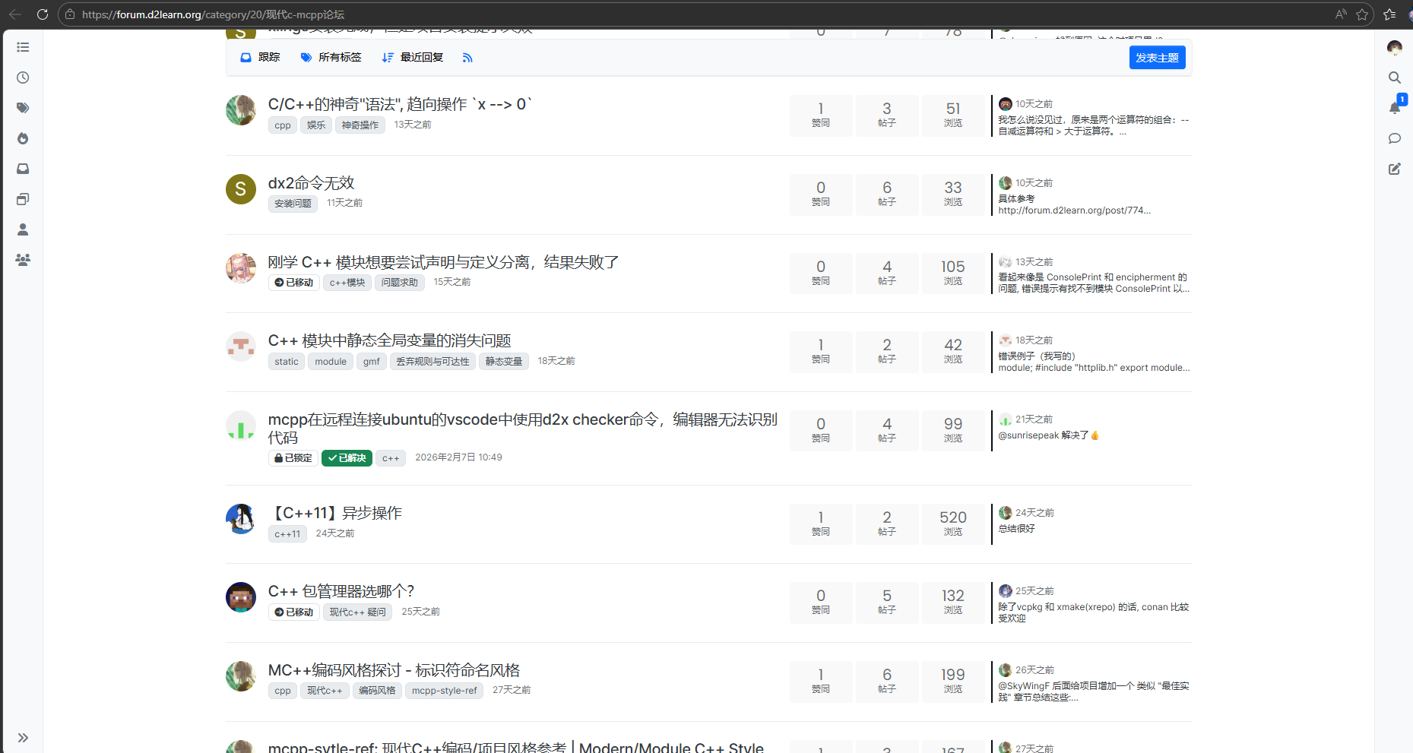The width and height of the screenshot is (1413, 753).
Task: Open the users group icon in left sidebar
Action: (23, 260)
